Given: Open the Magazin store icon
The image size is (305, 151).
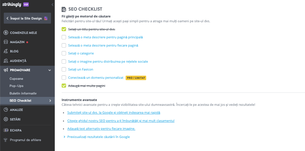Looking at the screenshot, I should coord(6,42).
